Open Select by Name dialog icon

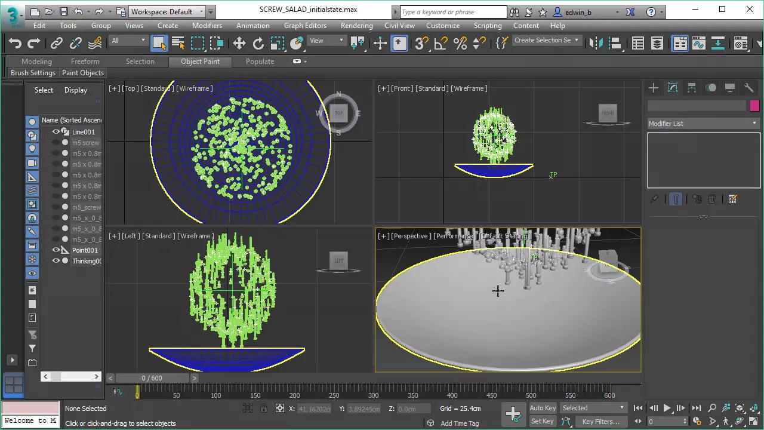coord(178,43)
